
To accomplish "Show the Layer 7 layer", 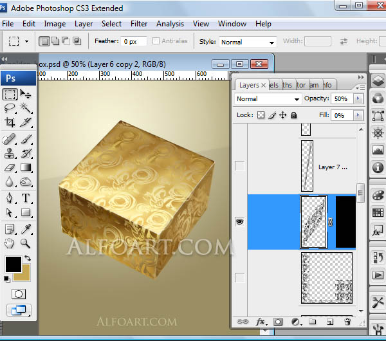I will tap(239, 166).
